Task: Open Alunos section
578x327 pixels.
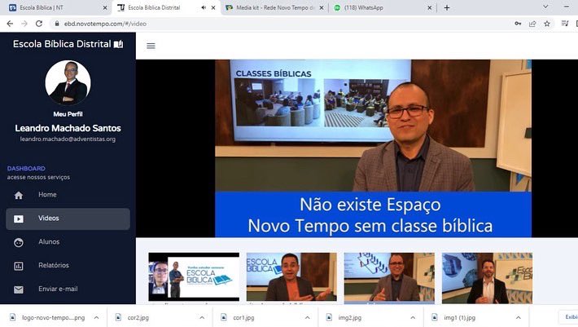Action: (x=68, y=241)
